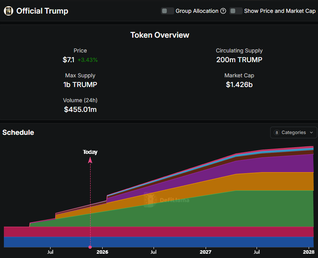Click the +3.43% price change value
Image resolution: width=318 pixels, height=258 pixels.
pos(88,60)
